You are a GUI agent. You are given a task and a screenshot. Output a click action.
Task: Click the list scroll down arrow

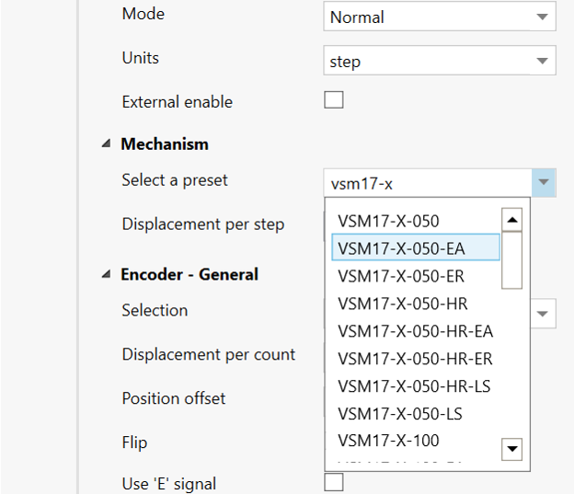pyautogui.click(x=512, y=448)
